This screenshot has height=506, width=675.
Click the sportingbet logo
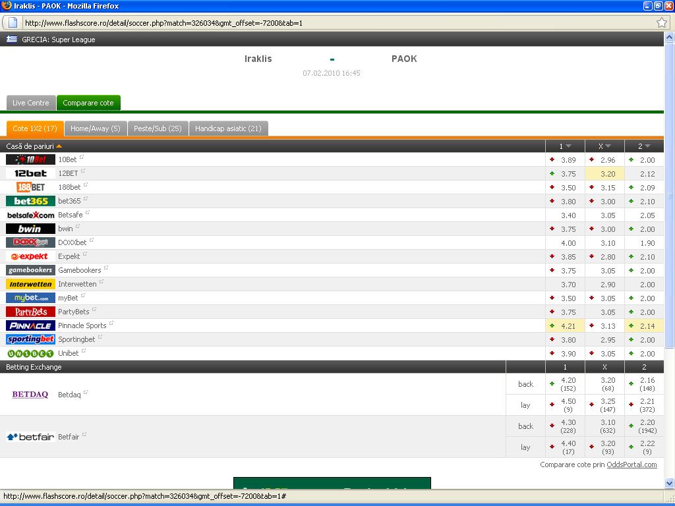30,339
